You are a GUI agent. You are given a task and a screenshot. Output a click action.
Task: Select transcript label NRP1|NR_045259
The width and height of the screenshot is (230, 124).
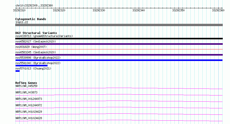tap(26, 86)
